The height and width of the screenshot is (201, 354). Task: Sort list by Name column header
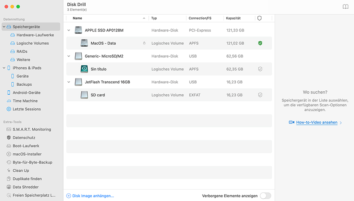pyautogui.click(x=77, y=18)
